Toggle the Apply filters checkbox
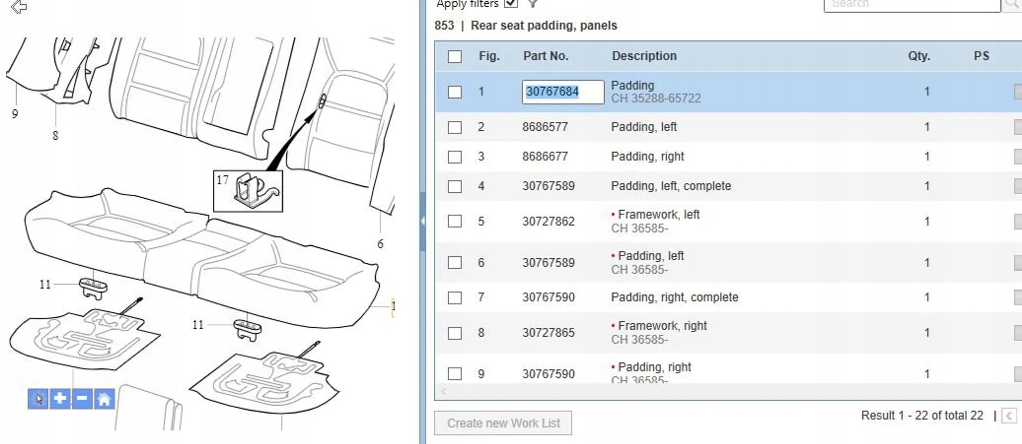Image resolution: width=1022 pixels, height=444 pixels. (x=511, y=4)
